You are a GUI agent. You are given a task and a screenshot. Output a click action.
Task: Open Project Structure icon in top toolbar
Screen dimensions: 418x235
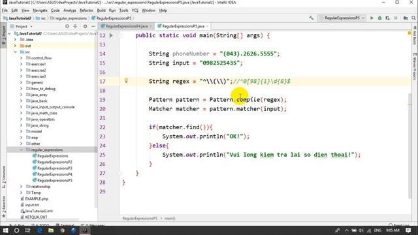point(406,18)
